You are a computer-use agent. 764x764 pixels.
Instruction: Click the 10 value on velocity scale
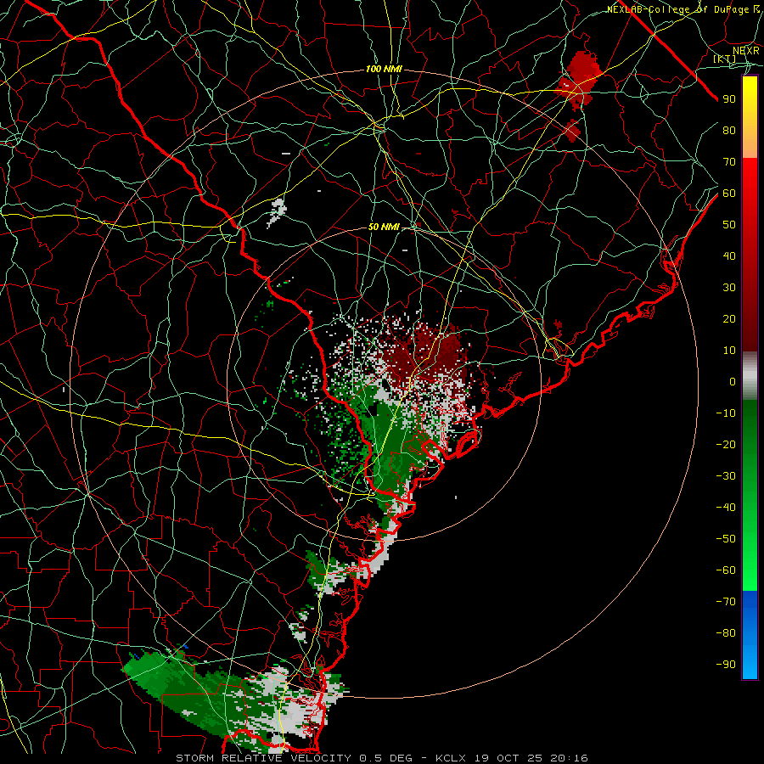729,351
